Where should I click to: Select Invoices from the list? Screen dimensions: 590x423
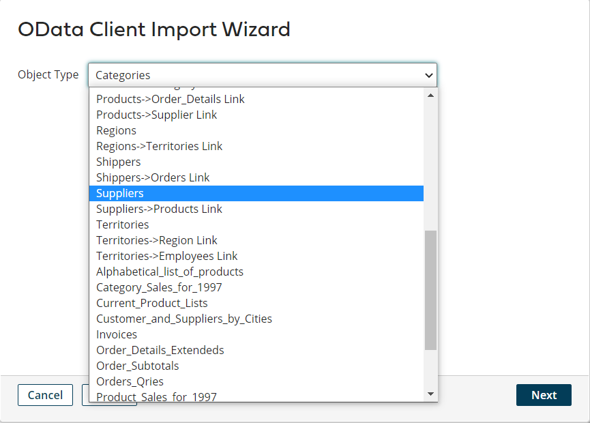(117, 334)
